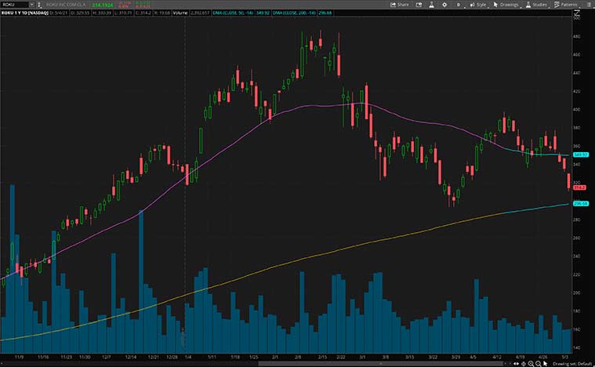Open the Patterns menu
The width and height of the screenshot is (595, 367).
pos(568,4)
